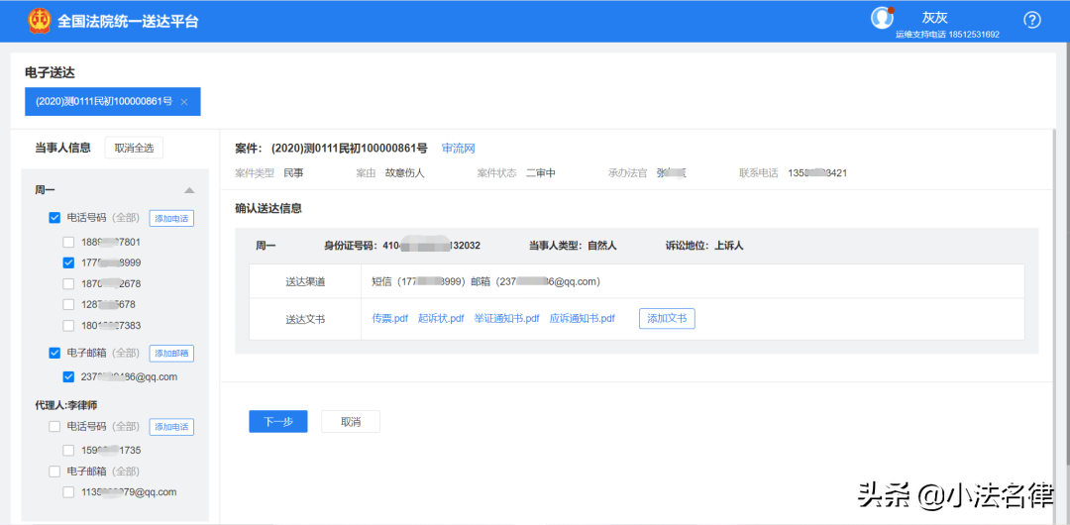Open the help question mark icon
Screen dimensions: 1070x525
[x=1032, y=21]
